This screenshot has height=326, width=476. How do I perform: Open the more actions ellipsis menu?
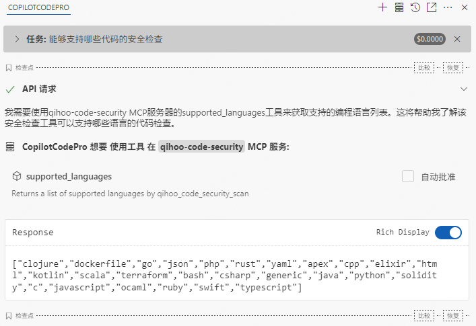tap(448, 7)
